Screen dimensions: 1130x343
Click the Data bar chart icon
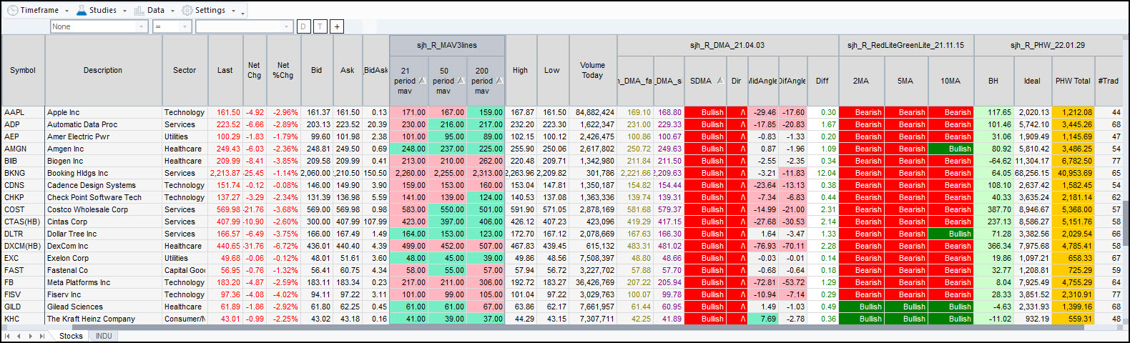click(x=139, y=10)
